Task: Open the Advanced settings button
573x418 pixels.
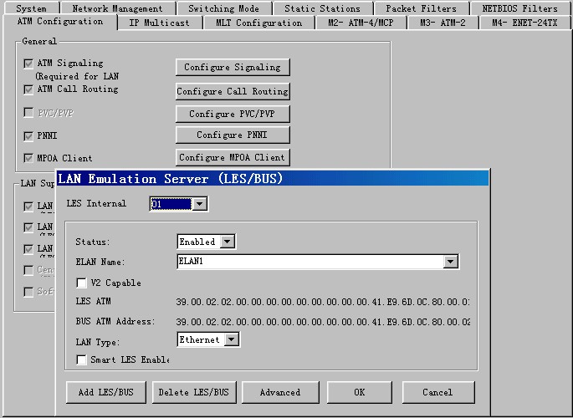Action: coord(280,392)
